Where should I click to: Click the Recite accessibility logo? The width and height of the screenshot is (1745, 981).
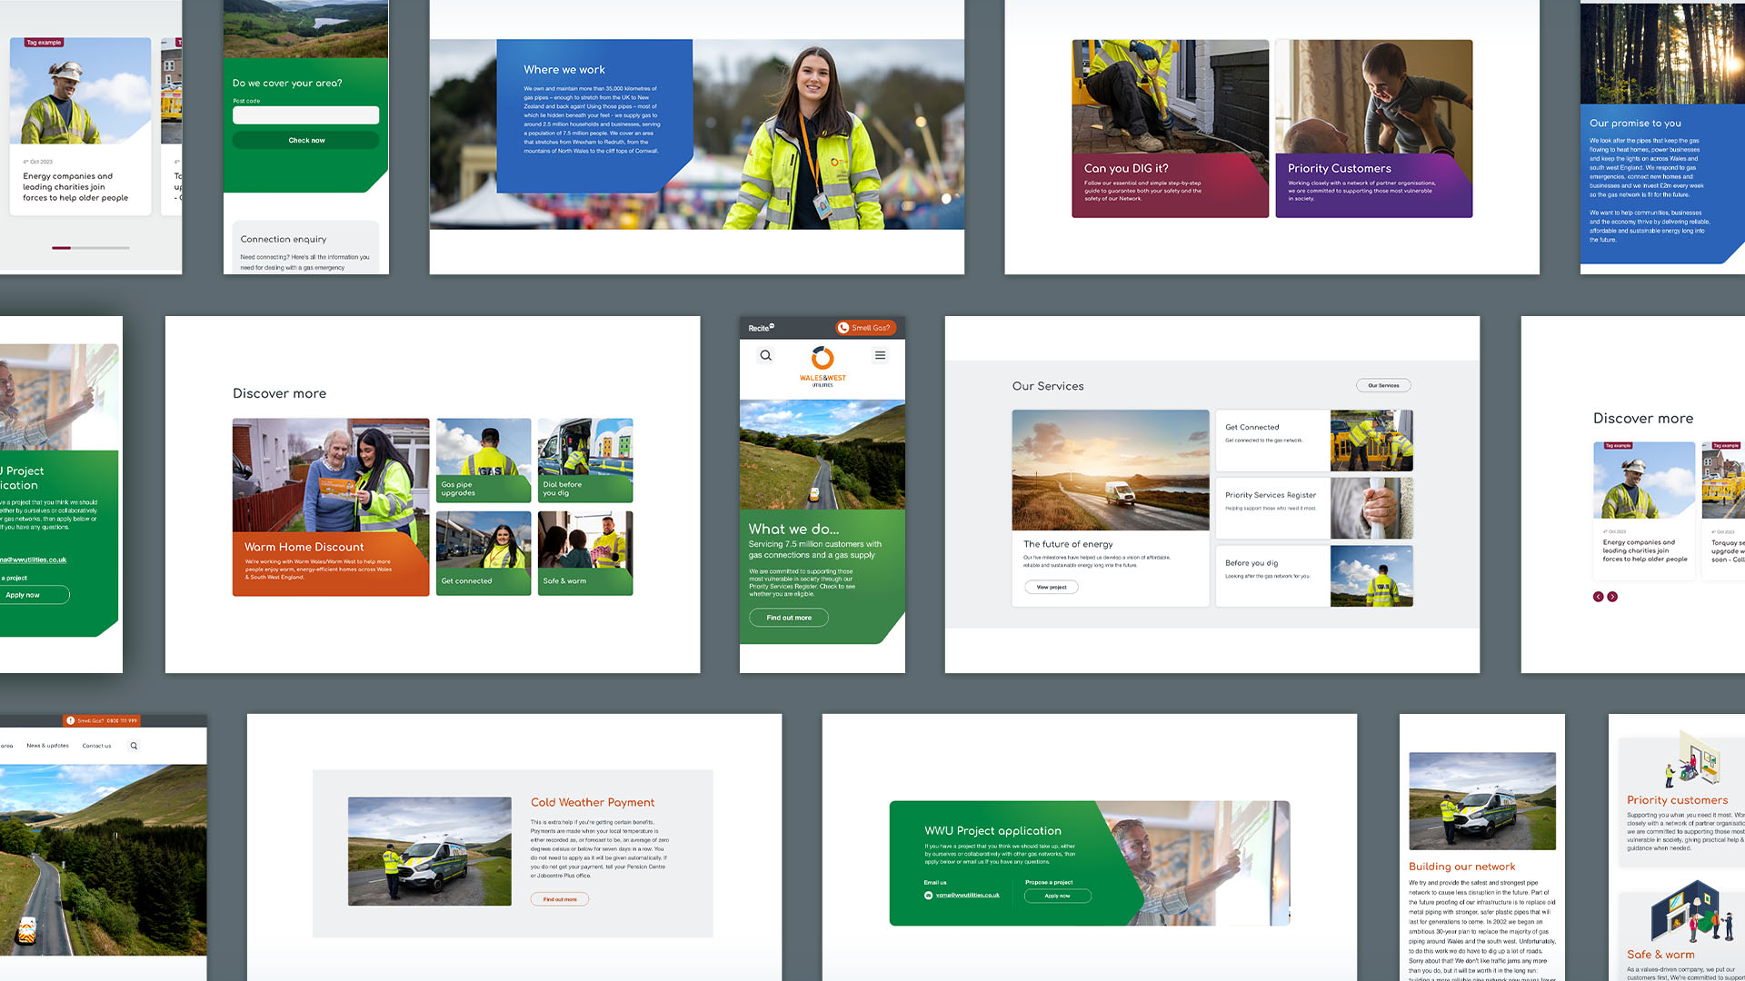[761, 328]
